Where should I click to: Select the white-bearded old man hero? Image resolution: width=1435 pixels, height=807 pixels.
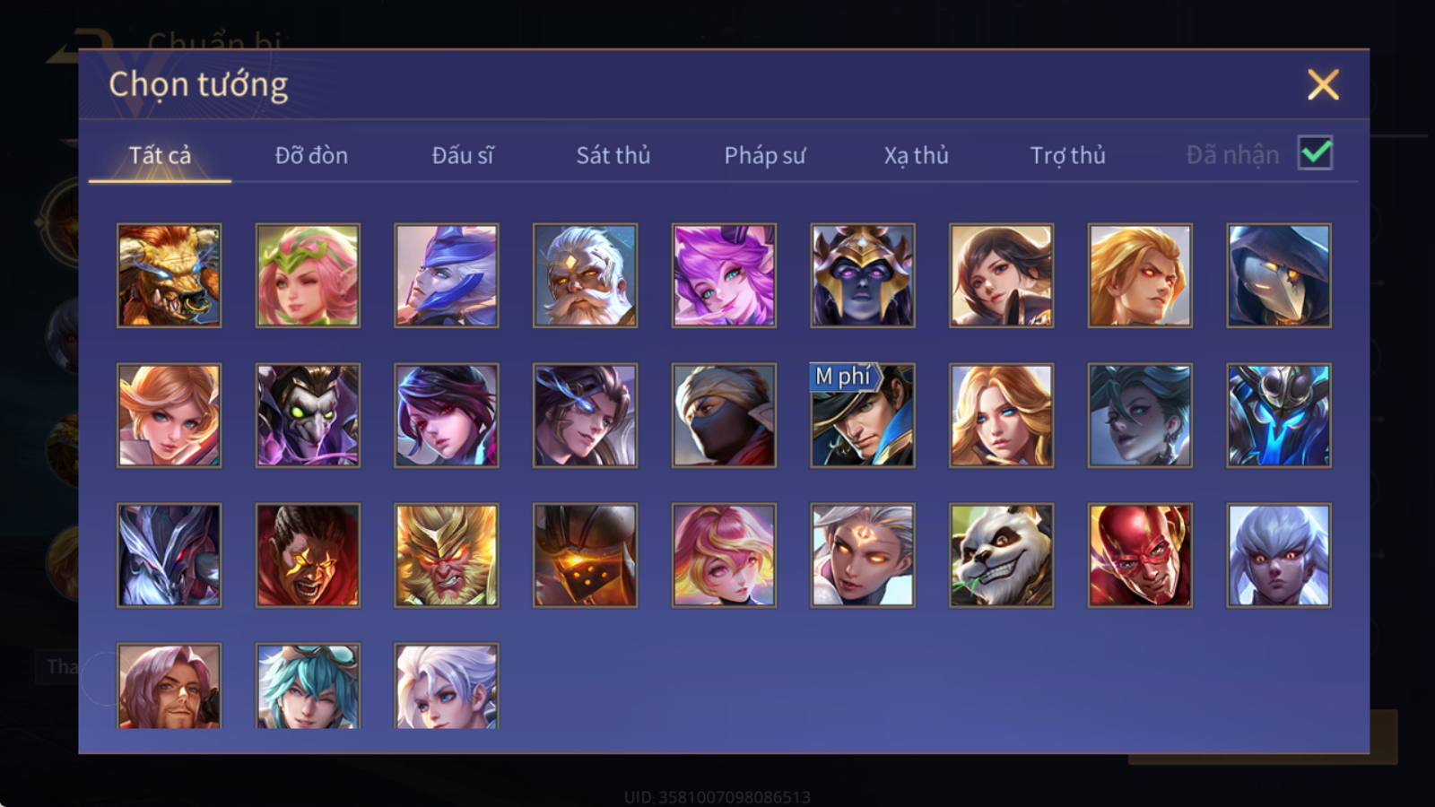tap(585, 275)
